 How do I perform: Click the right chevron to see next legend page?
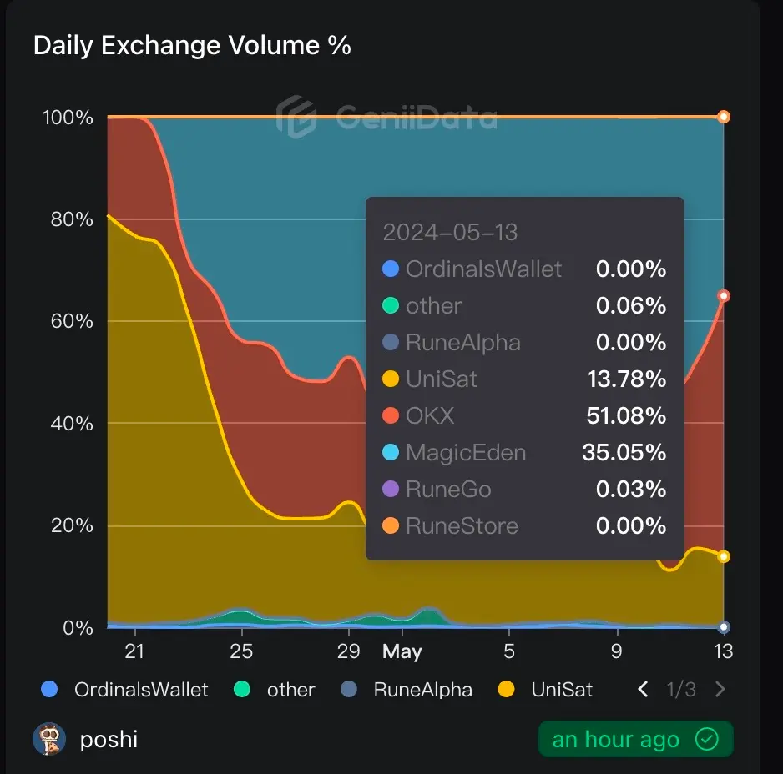coord(721,690)
